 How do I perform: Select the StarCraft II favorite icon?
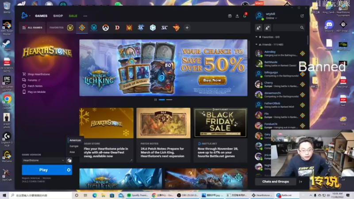point(141,27)
